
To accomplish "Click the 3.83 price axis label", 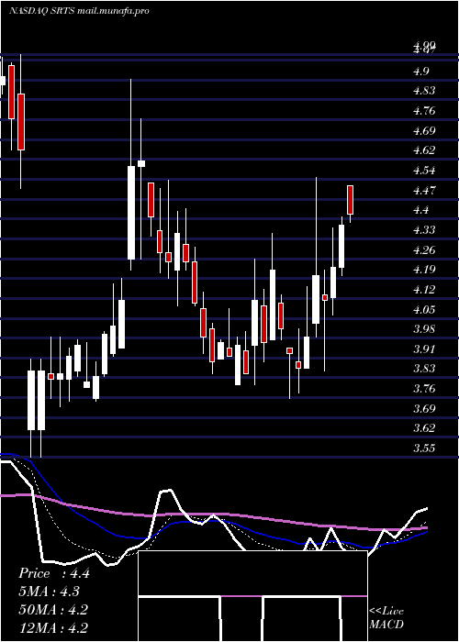I will (424, 369).
